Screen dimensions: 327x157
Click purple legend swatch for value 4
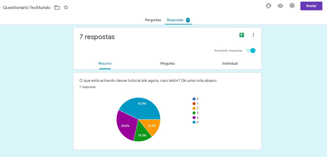click(194, 118)
